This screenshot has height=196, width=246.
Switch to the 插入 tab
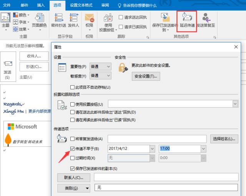tap(41, 5)
